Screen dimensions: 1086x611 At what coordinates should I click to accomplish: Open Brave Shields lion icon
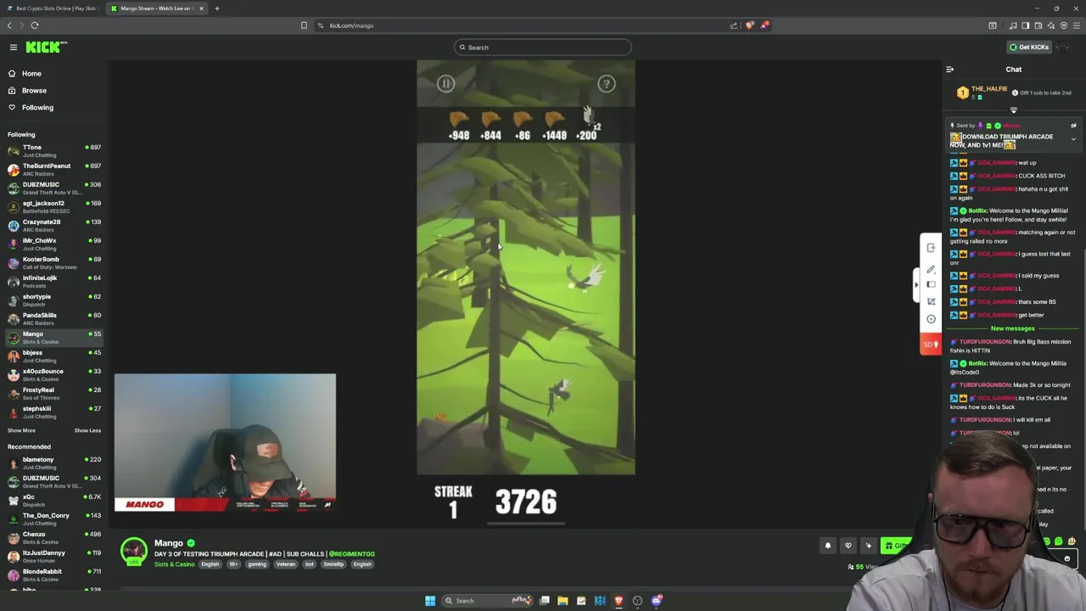click(x=749, y=25)
